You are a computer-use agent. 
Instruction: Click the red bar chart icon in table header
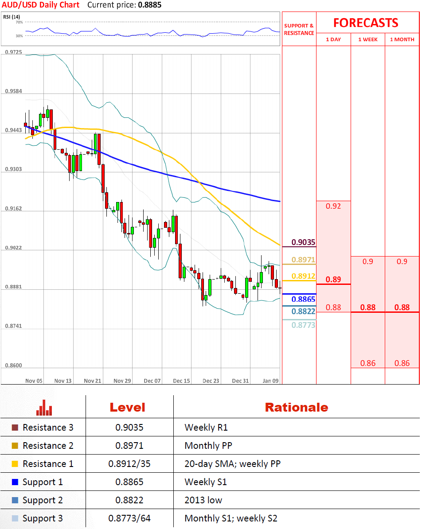click(44, 408)
